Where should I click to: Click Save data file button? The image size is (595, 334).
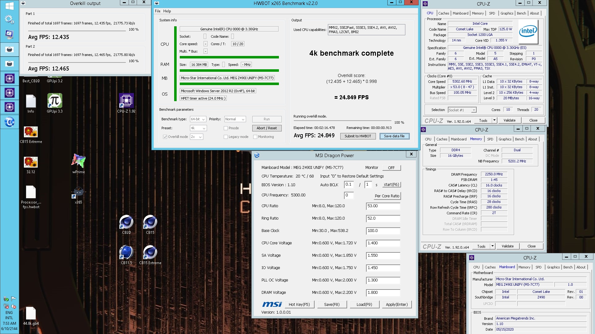click(x=394, y=136)
